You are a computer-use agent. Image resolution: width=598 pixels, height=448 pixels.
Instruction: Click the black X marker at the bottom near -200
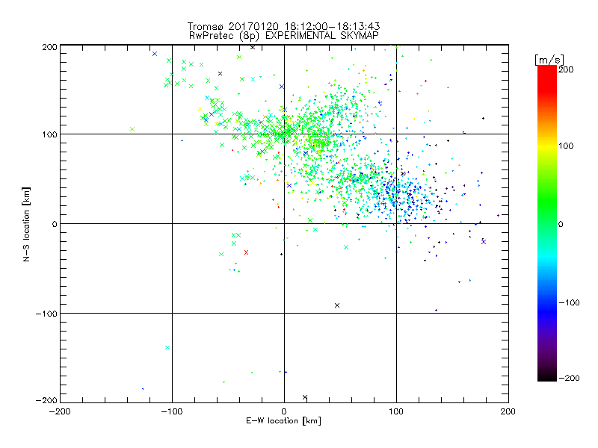(305, 397)
